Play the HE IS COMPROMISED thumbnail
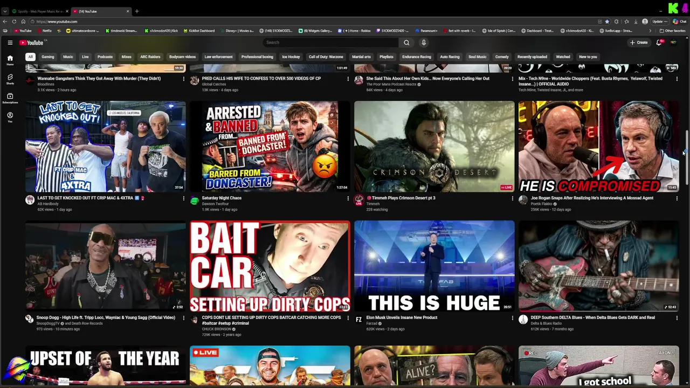 pos(599,146)
